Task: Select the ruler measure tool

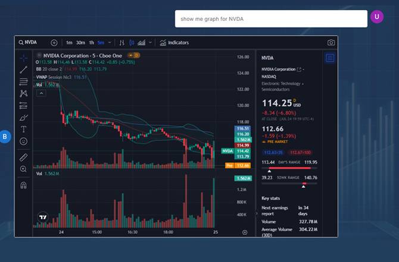Action: [x=23, y=157]
